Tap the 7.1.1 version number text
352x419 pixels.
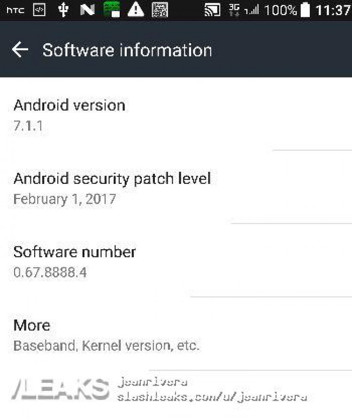coord(28,126)
